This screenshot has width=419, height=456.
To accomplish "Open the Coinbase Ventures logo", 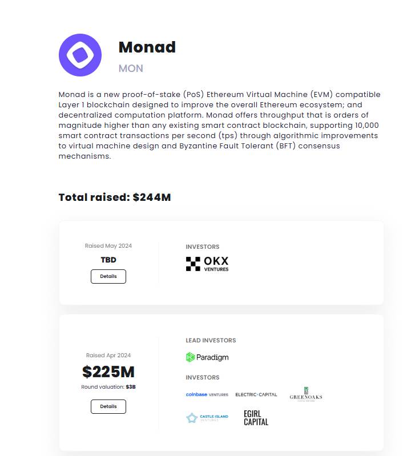I will 207,394.
